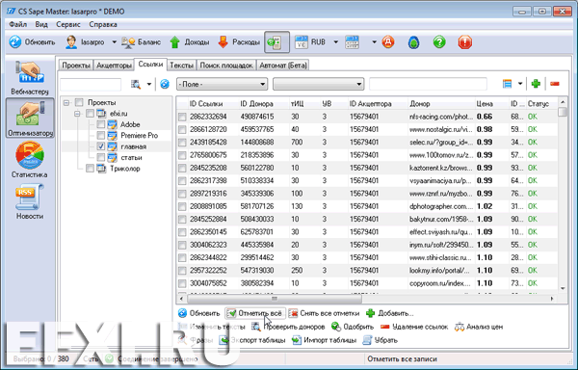578x370 pixels.
Task: Check the Триколор project checkbox
Action: [x=90, y=169]
